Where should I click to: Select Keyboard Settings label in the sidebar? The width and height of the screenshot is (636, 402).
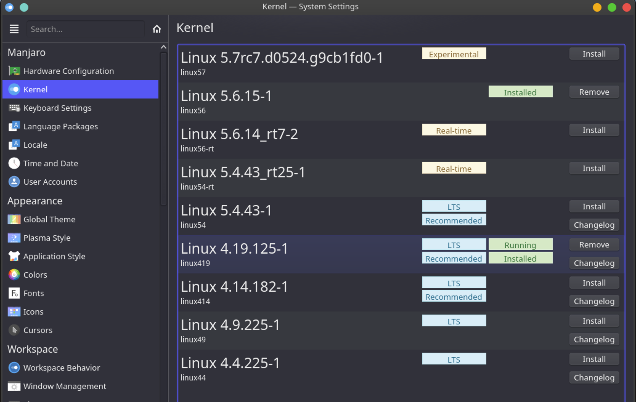point(57,108)
